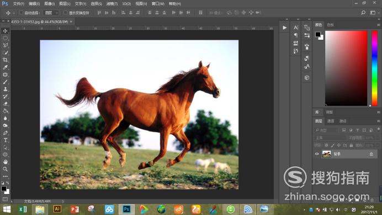Show hidden tray icons arrow on taskbar

(x=304, y=210)
